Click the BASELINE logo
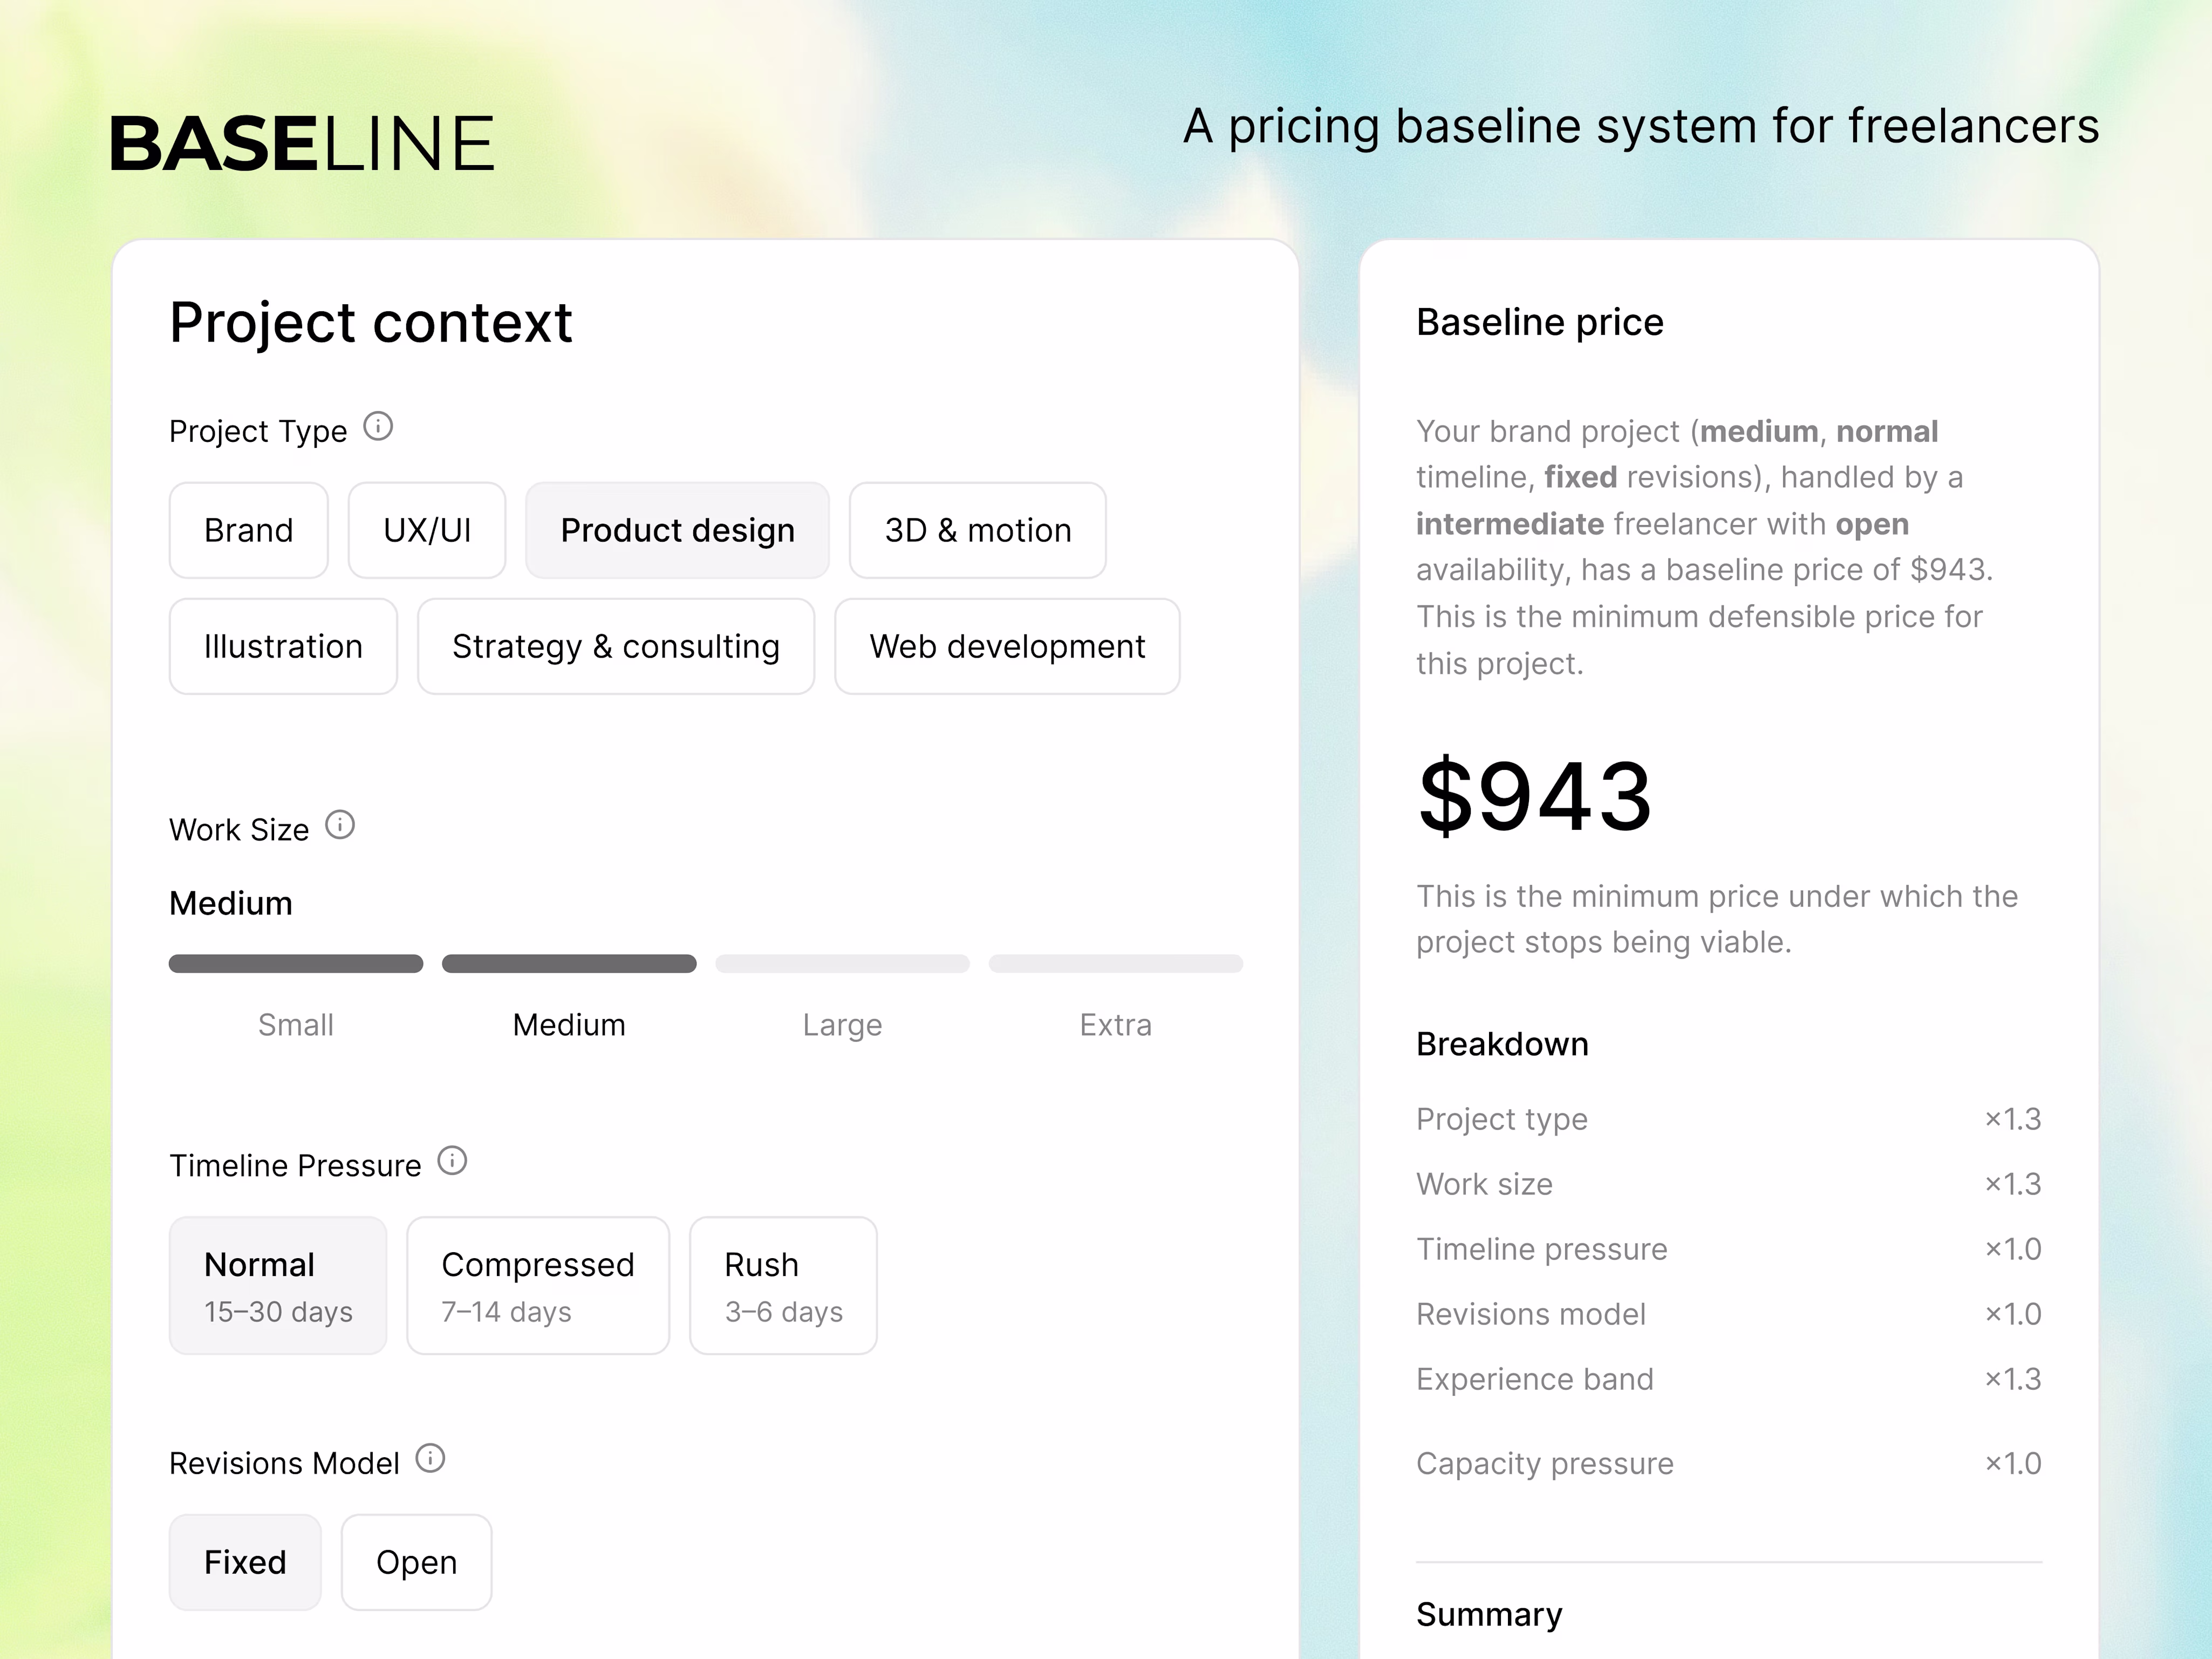Screen dimensions: 2212x1659 pos(302,143)
